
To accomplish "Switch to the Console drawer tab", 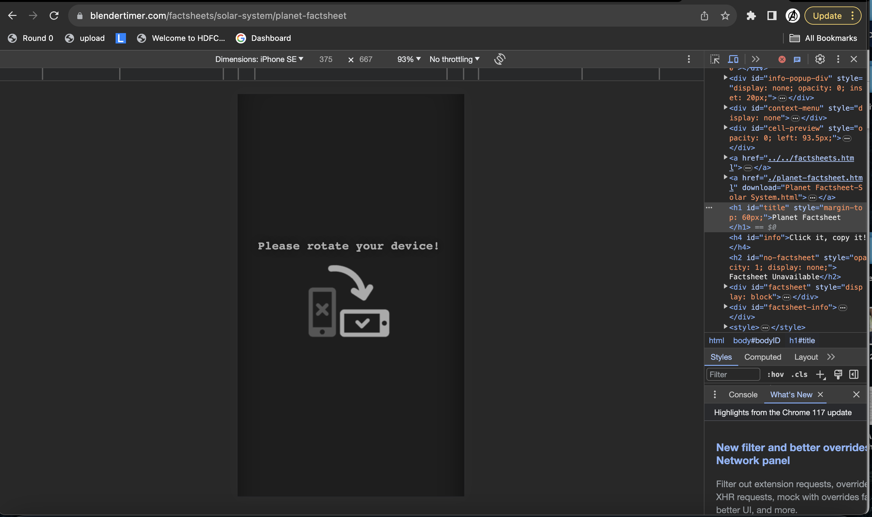I will click(x=743, y=395).
